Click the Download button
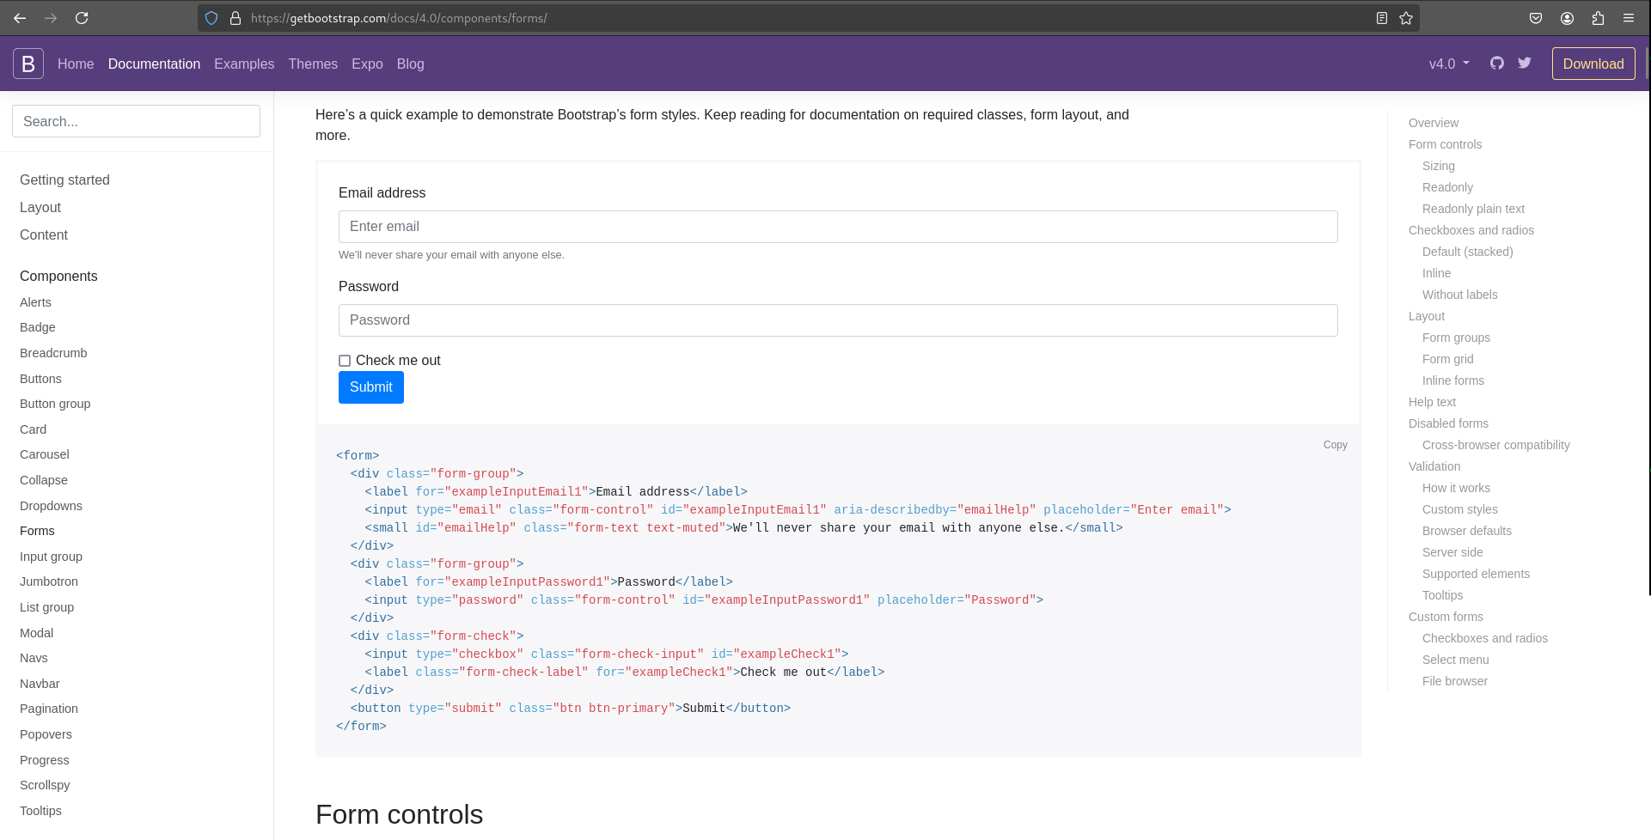Viewport: 1651px width, 840px height. 1593,64
